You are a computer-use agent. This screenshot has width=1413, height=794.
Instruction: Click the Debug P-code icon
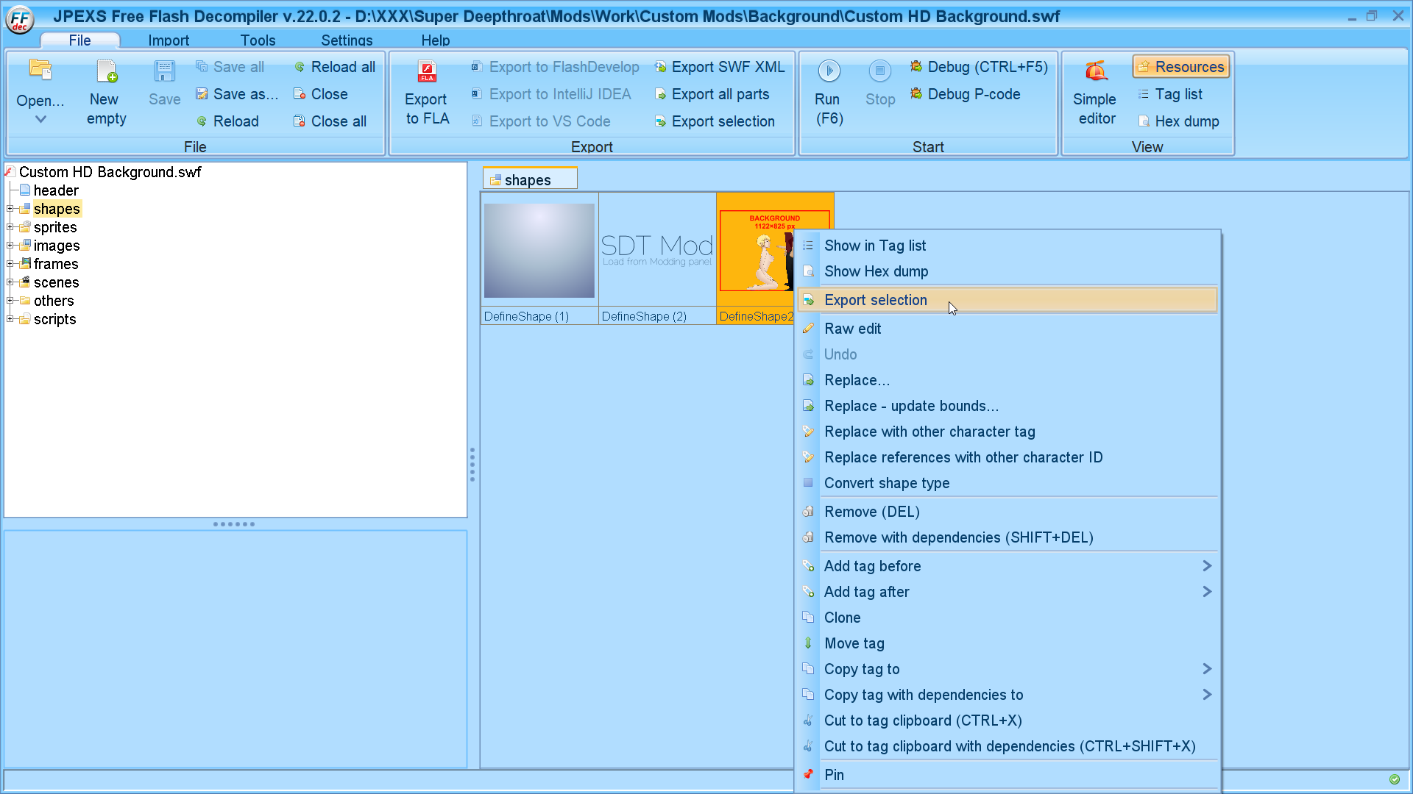coord(916,94)
